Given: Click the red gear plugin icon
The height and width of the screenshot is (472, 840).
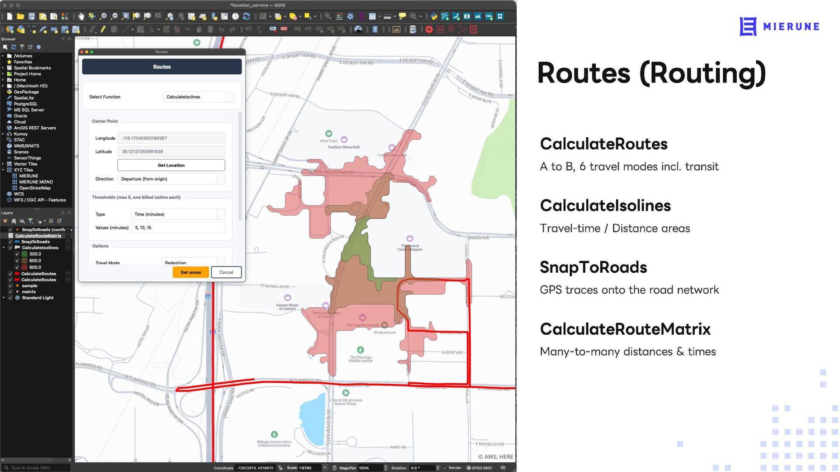Looking at the screenshot, I should click(x=429, y=29).
